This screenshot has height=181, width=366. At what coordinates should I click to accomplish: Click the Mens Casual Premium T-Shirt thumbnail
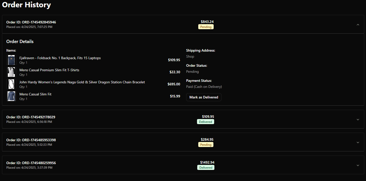tap(11, 72)
